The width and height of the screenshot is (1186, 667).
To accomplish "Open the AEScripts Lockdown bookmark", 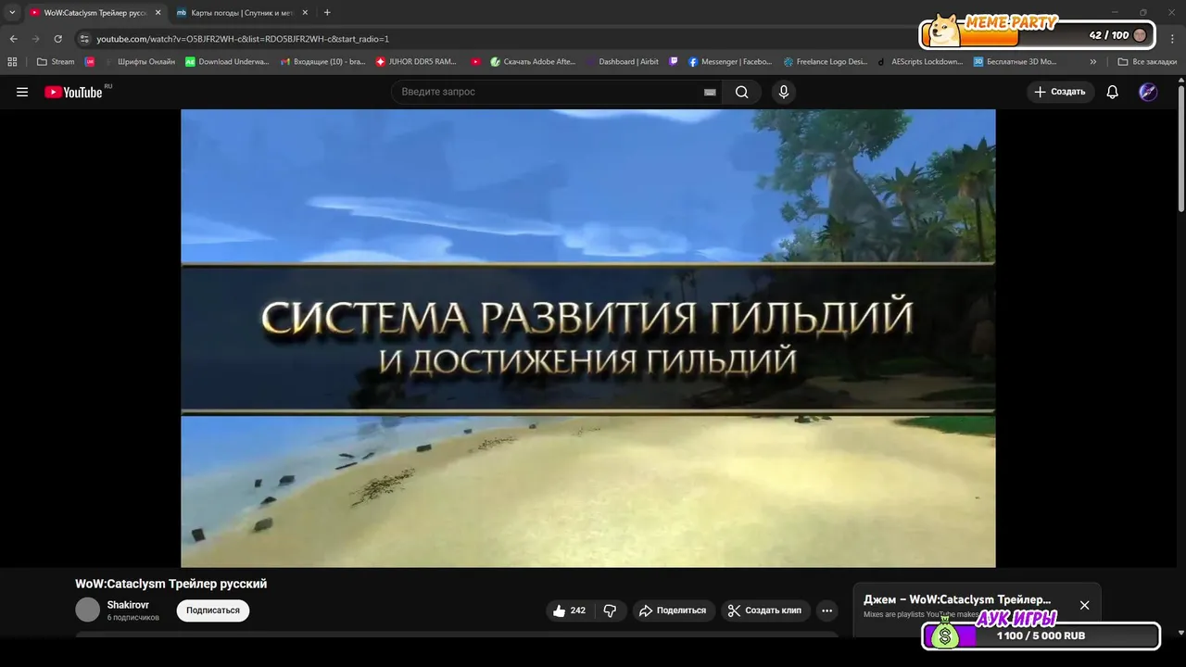I will (x=921, y=62).
